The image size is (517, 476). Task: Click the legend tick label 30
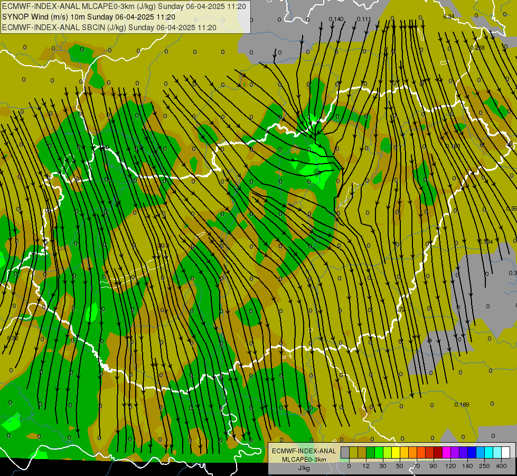(383, 466)
